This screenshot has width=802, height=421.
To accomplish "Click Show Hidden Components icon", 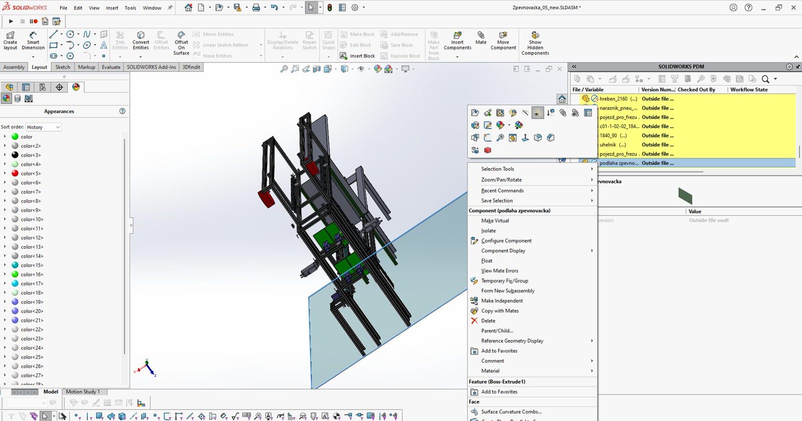I will point(535,43).
